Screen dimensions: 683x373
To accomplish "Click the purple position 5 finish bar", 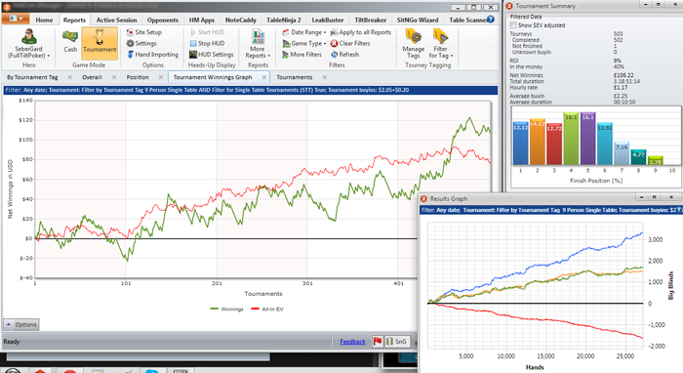I will 587,139.
